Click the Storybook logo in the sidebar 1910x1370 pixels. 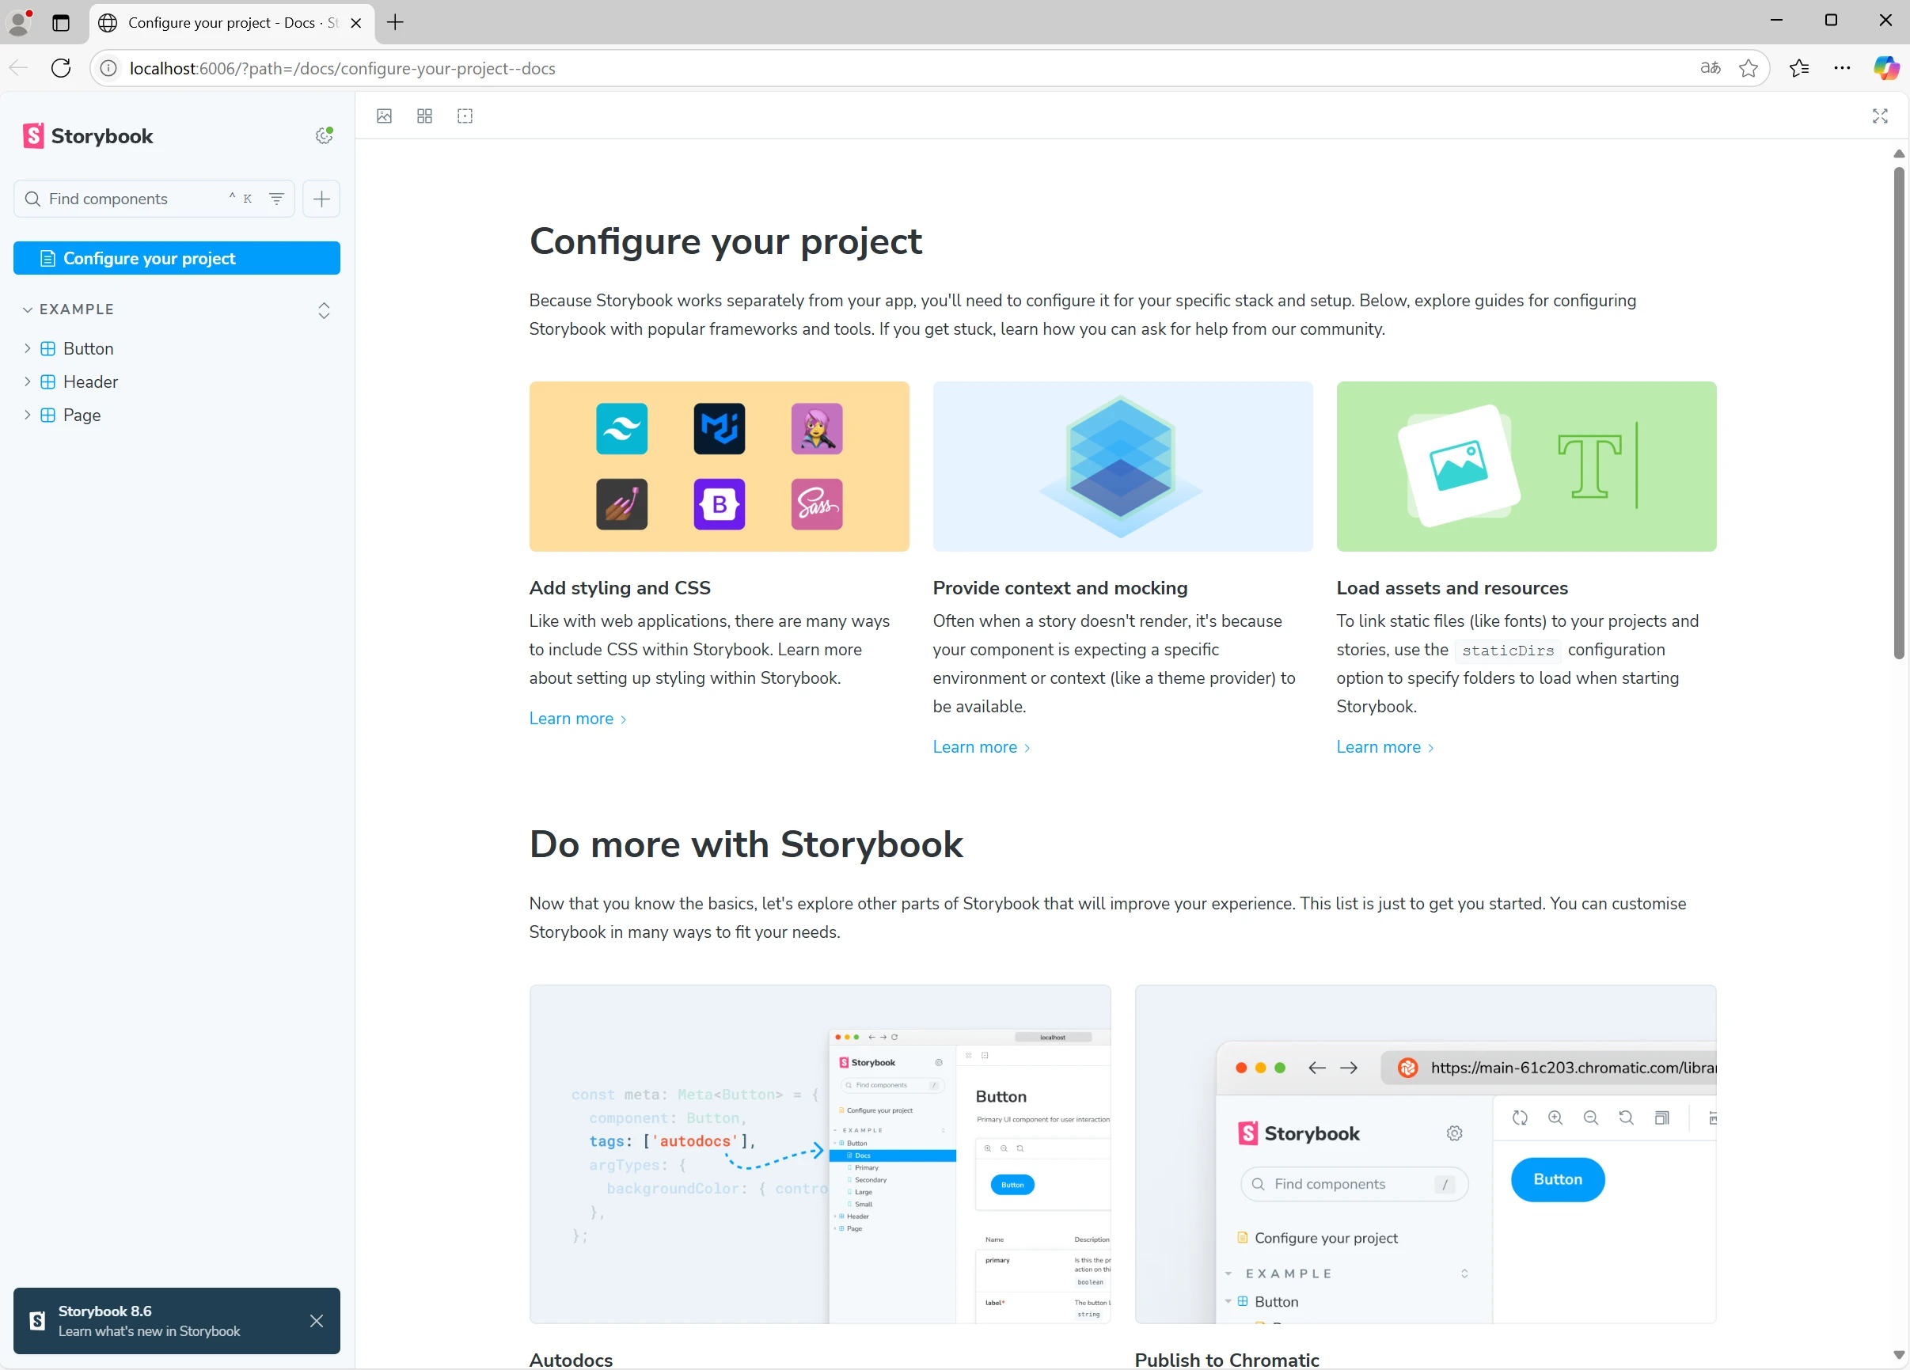[88, 135]
